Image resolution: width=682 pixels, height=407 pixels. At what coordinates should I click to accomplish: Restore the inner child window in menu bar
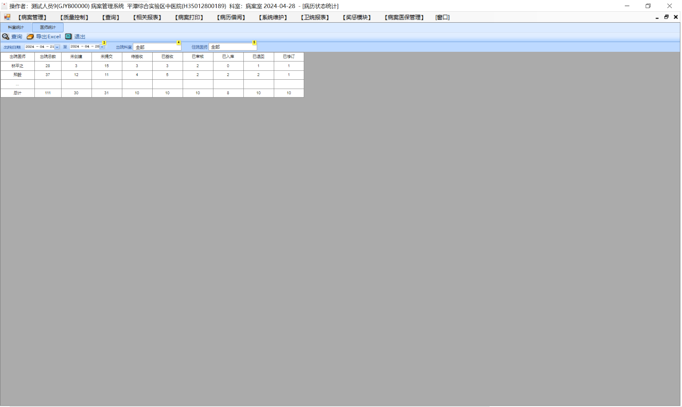(x=666, y=17)
